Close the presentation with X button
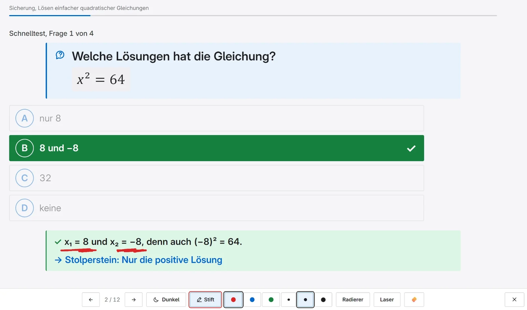This screenshot has height=310, width=527. (x=514, y=299)
